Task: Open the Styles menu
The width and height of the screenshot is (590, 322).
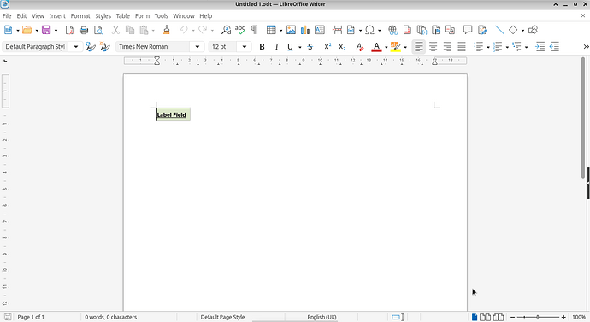Action: 103,15
